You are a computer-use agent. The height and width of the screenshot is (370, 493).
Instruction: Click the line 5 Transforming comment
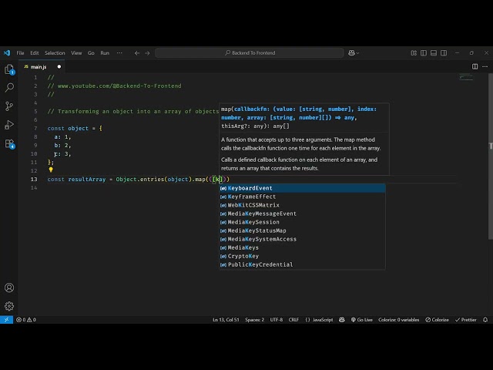(x=133, y=111)
